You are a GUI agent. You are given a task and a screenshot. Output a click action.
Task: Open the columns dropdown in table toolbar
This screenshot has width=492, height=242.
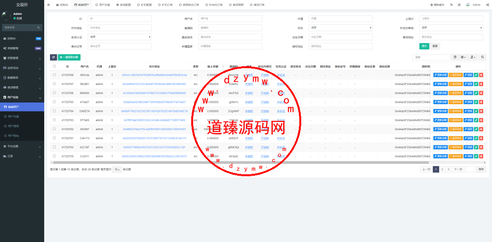pyautogui.click(x=463, y=57)
